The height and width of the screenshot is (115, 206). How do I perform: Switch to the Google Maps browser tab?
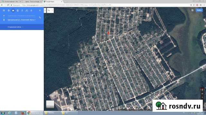[x=53, y=2]
